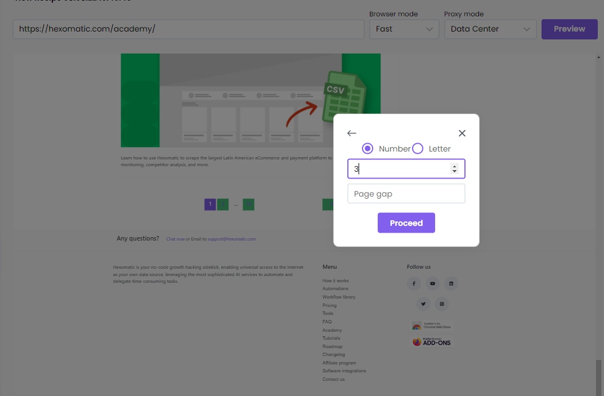Open the Workflow library menu item
The image size is (604, 396).
point(338,297)
